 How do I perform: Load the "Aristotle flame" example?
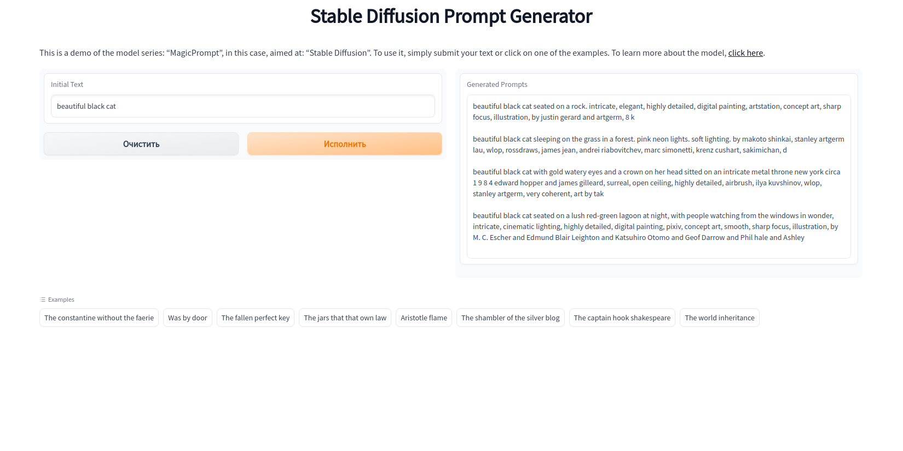pyautogui.click(x=424, y=318)
